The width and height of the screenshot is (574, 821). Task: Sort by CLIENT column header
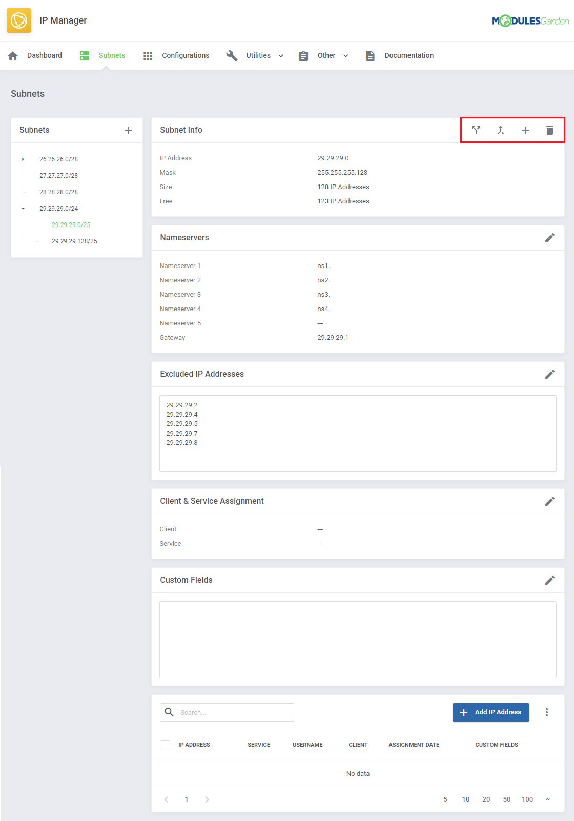pyautogui.click(x=358, y=745)
